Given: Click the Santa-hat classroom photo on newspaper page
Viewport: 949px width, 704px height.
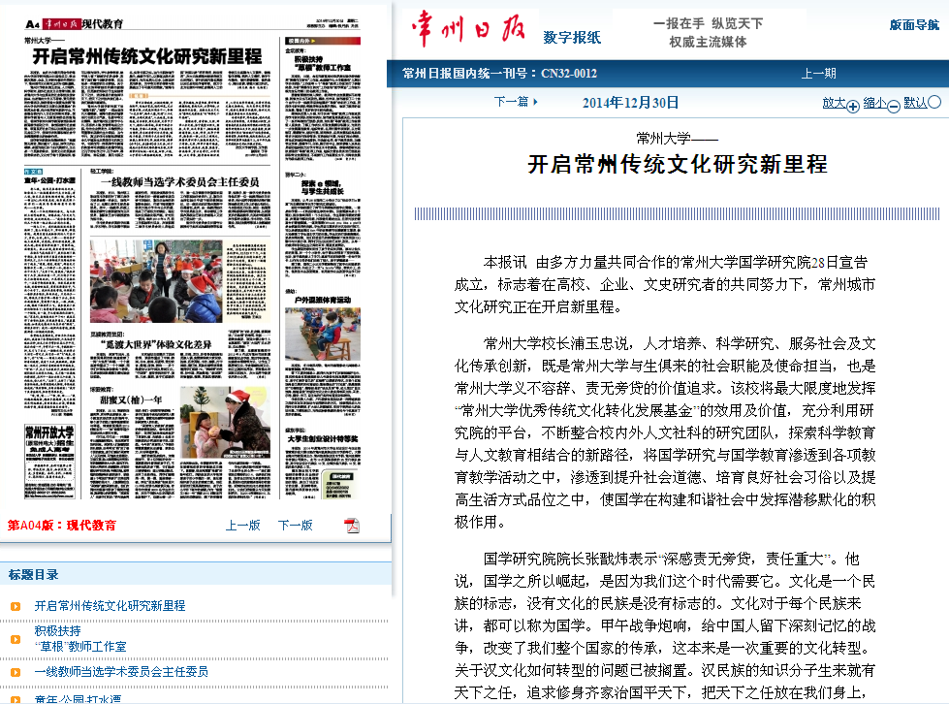Looking at the screenshot, I should tap(155, 282).
